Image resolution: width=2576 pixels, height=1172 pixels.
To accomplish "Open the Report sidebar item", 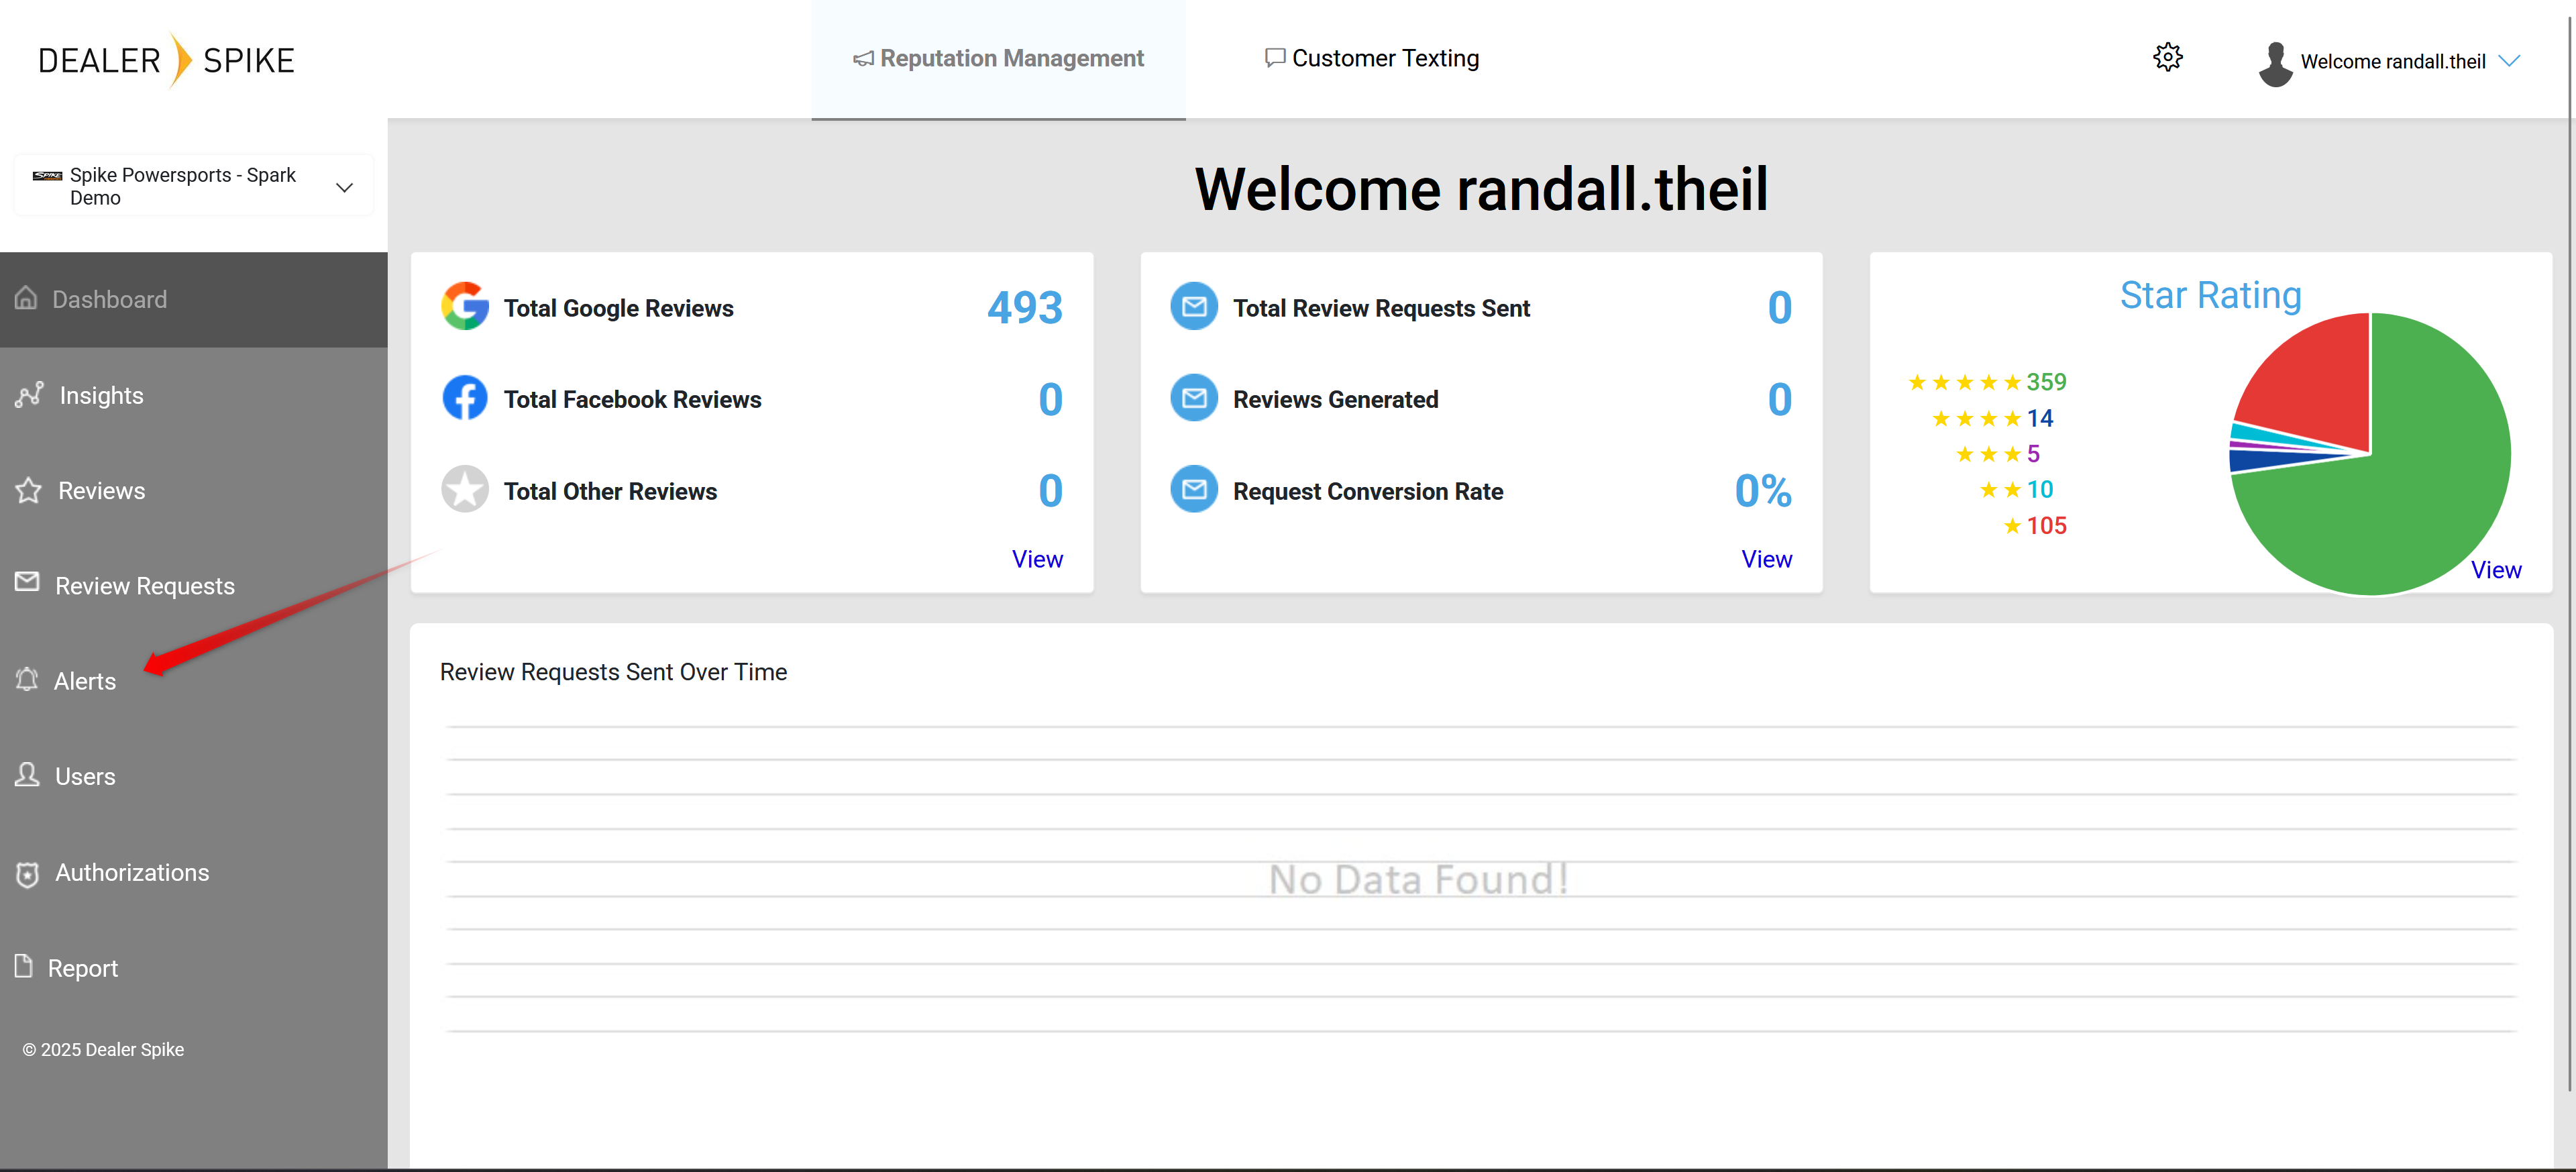I will [82, 968].
